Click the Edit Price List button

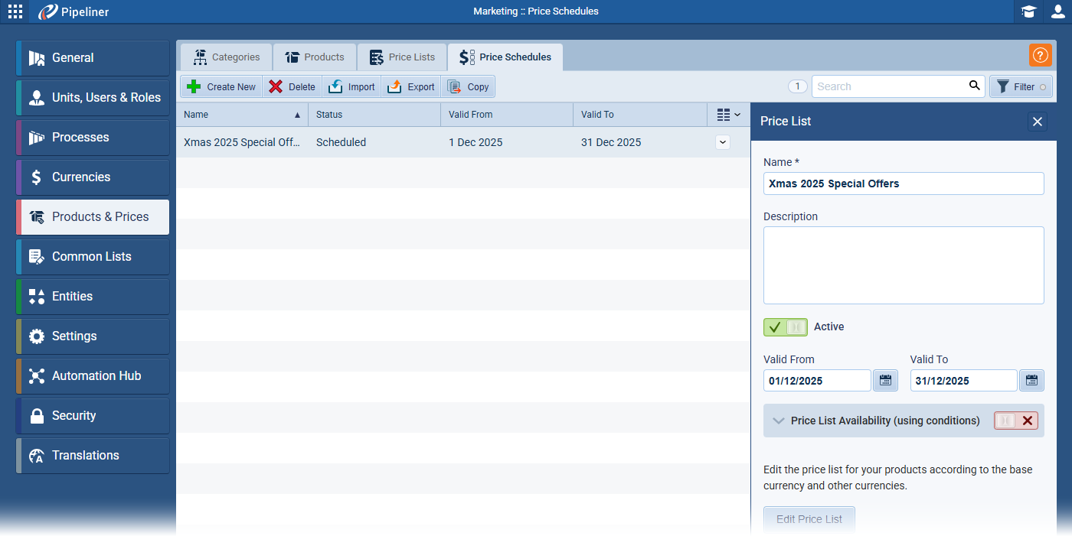pos(809,519)
